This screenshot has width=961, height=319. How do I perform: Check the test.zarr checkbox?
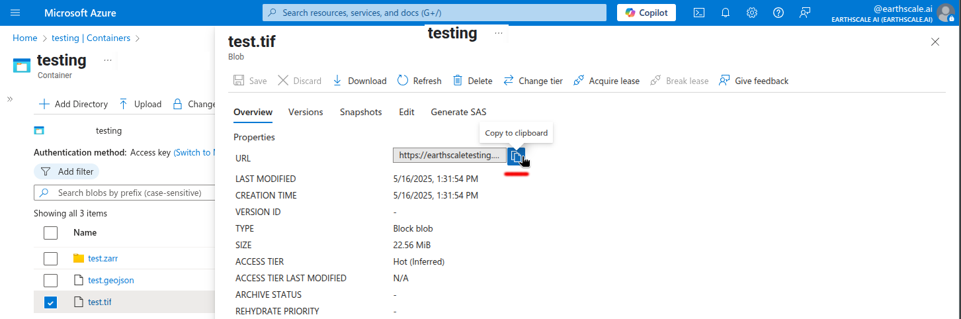pyautogui.click(x=50, y=259)
